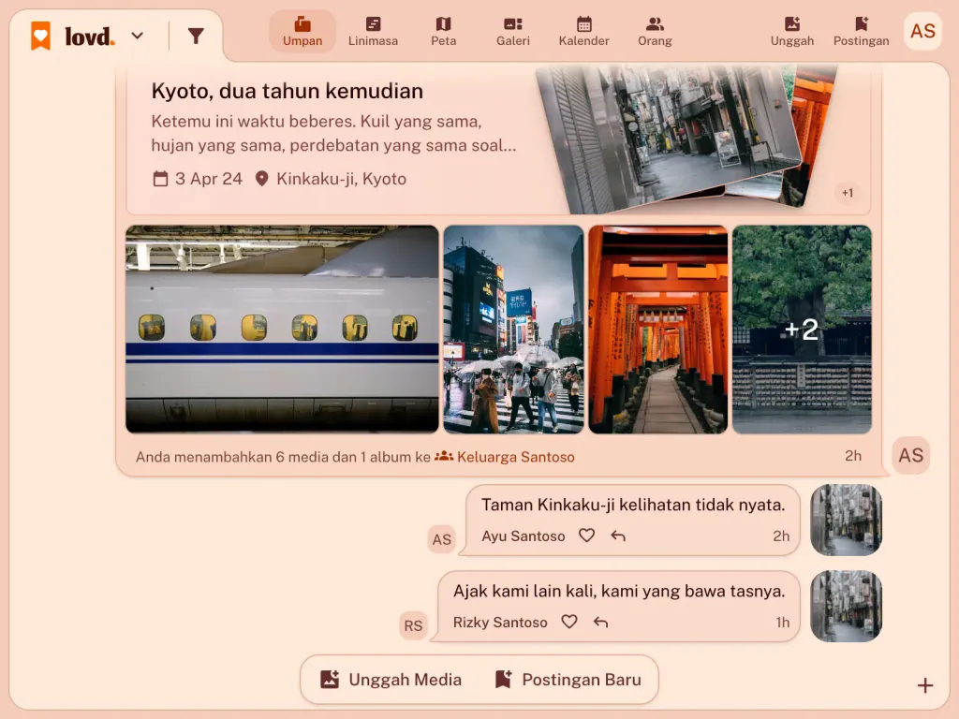The width and height of the screenshot is (959, 719).
Task: Open the alley thumbnail beside Ayu's comment
Action: 846,520
